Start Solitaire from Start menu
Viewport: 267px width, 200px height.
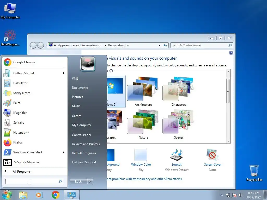click(35, 122)
